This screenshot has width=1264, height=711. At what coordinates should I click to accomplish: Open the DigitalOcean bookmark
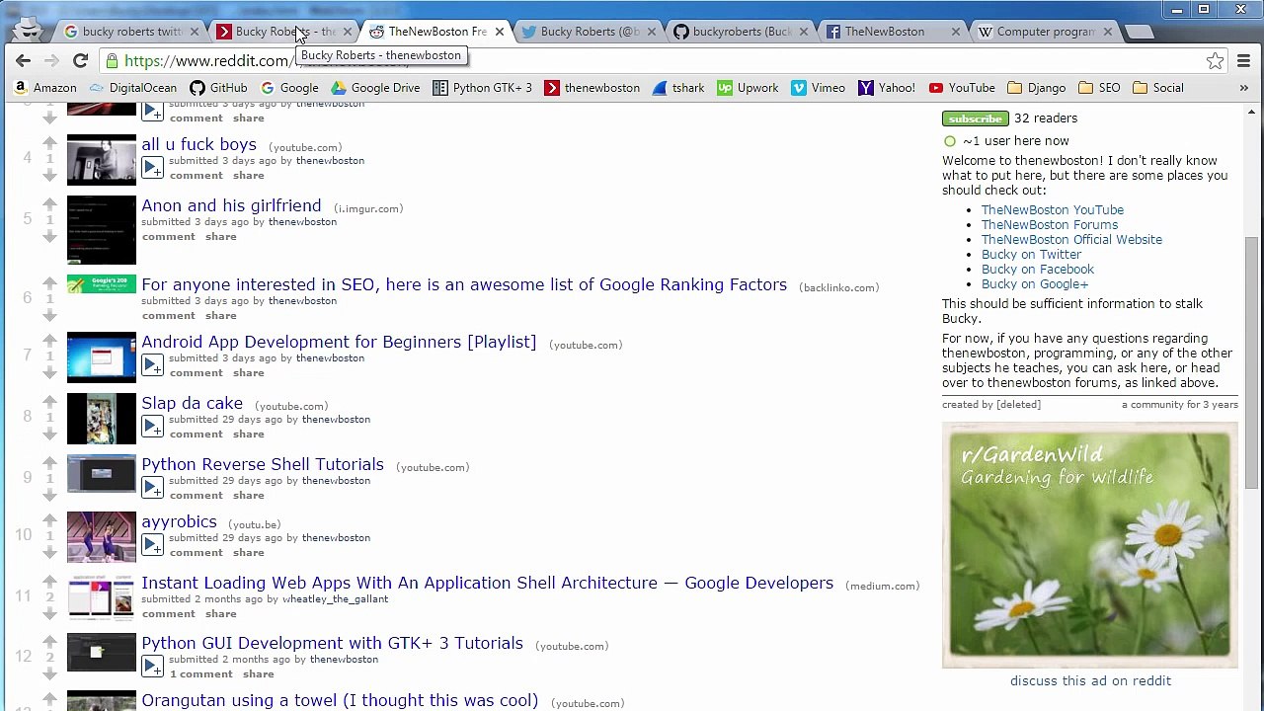click(x=133, y=88)
